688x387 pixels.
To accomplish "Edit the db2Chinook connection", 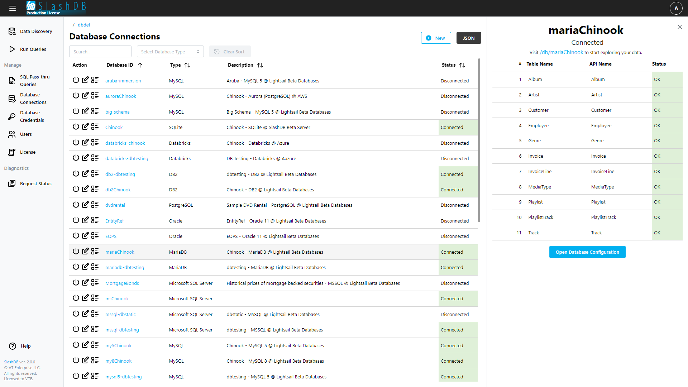I will [x=85, y=189].
